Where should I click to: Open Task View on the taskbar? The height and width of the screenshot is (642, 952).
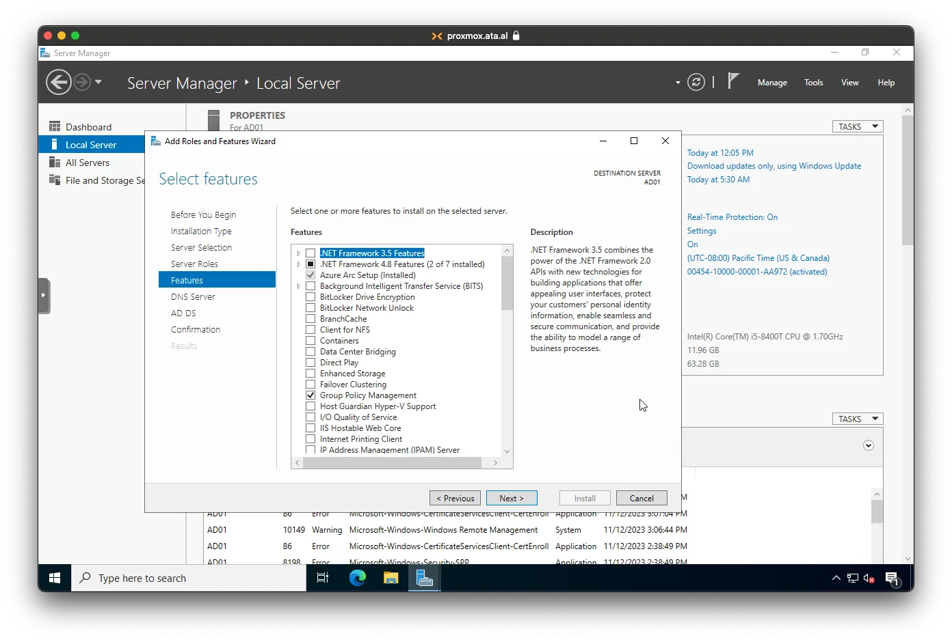[323, 578]
